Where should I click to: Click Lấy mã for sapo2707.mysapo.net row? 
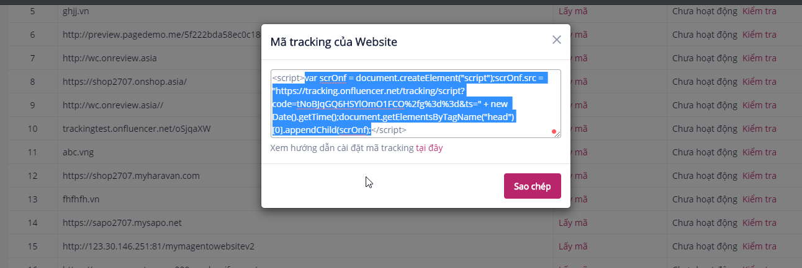point(573,222)
